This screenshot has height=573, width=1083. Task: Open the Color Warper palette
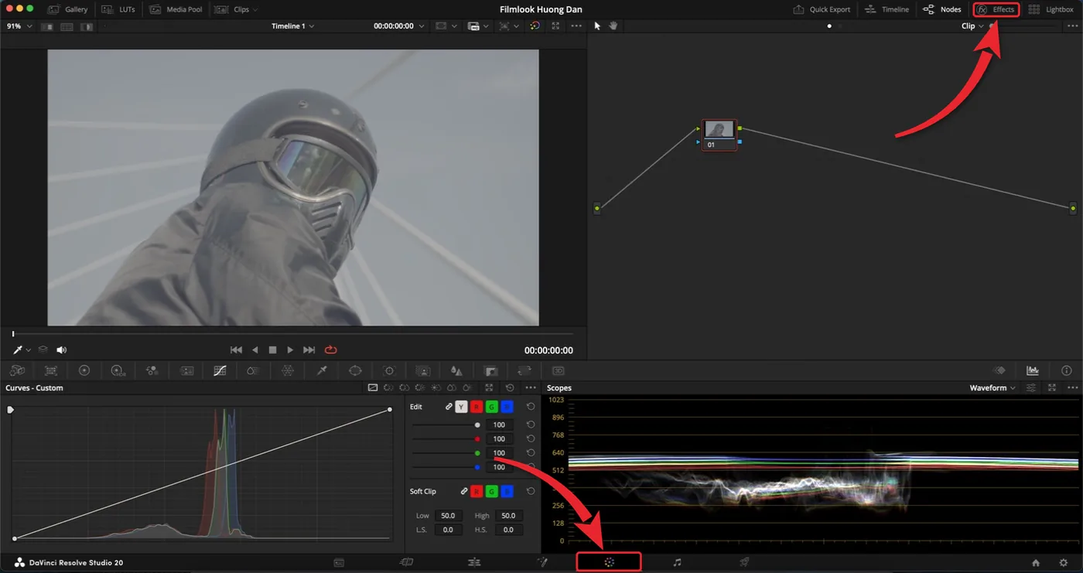coord(288,371)
